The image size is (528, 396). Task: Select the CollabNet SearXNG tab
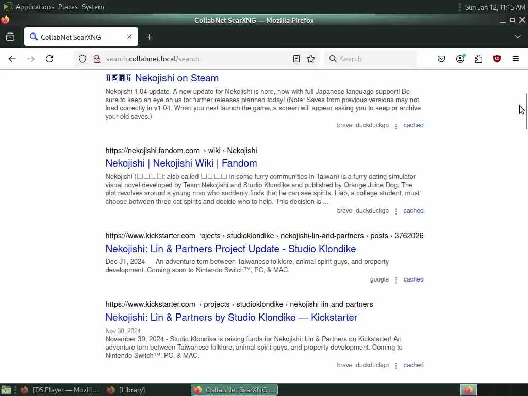click(x=81, y=37)
